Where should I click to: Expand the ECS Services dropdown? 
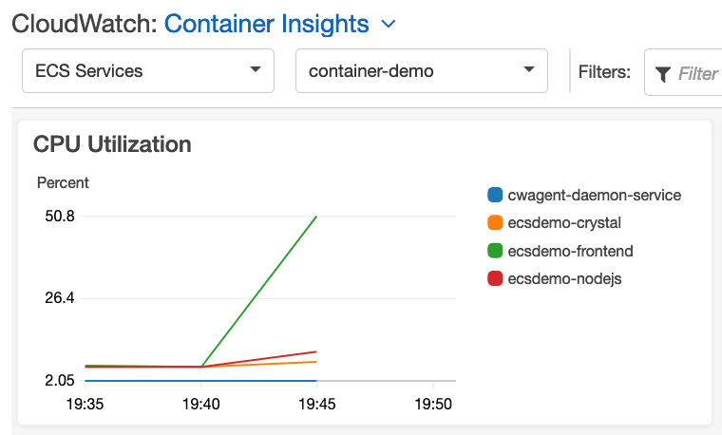tap(148, 71)
